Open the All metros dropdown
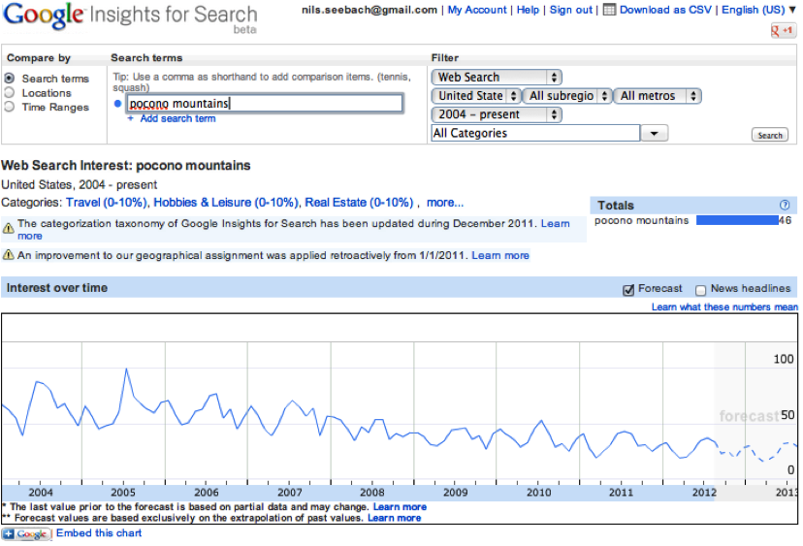The height and width of the screenshot is (546, 803). point(658,96)
